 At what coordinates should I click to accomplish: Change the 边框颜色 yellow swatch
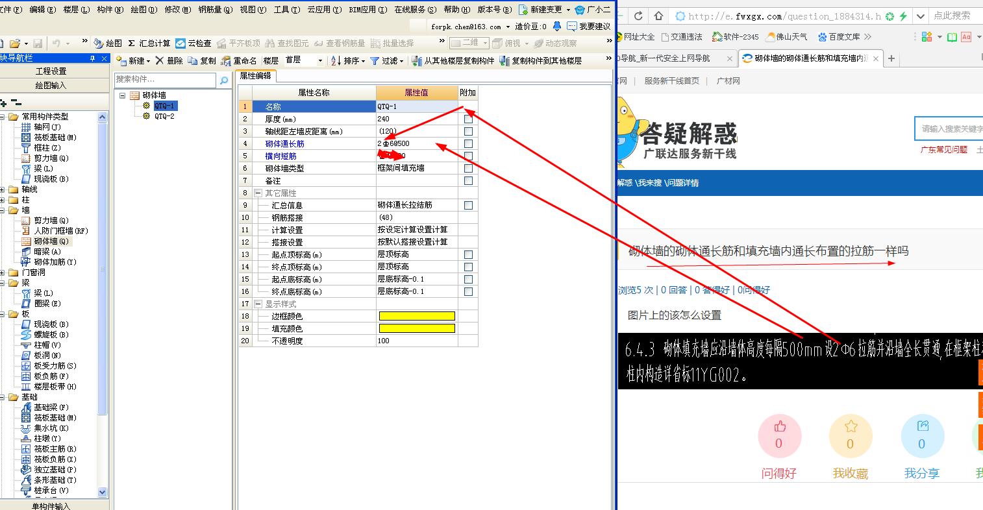417,317
